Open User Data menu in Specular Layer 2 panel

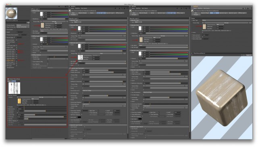click(x=145, y=8)
